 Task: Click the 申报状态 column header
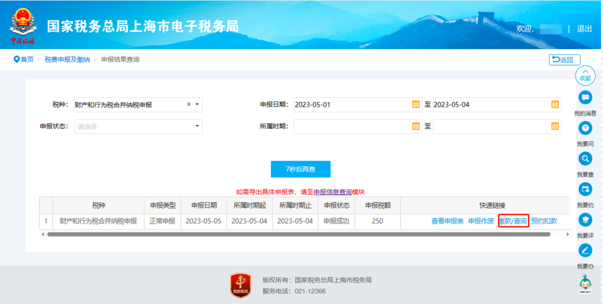[x=337, y=206]
